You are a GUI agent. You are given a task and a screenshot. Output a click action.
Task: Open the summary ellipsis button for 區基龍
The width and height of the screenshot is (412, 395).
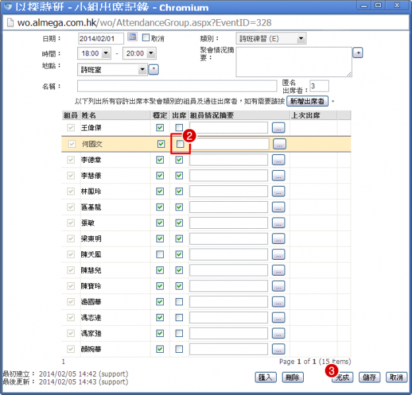(279, 207)
